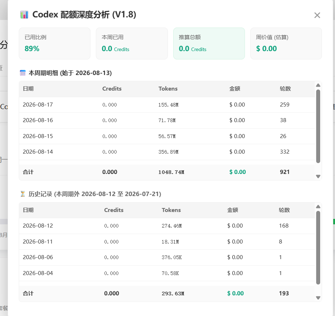Click the Credits header in history table
Viewport: 335px width, 316px height.
(x=114, y=210)
